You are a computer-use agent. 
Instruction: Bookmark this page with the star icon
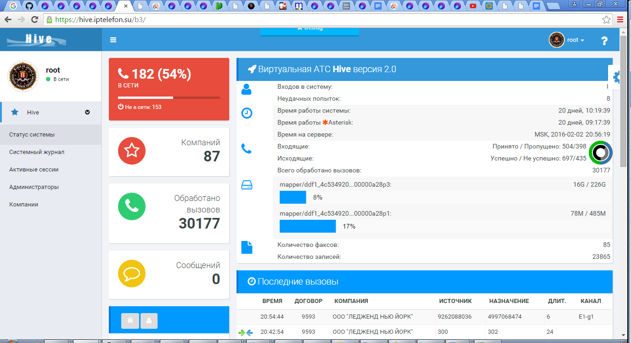click(607, 20)
